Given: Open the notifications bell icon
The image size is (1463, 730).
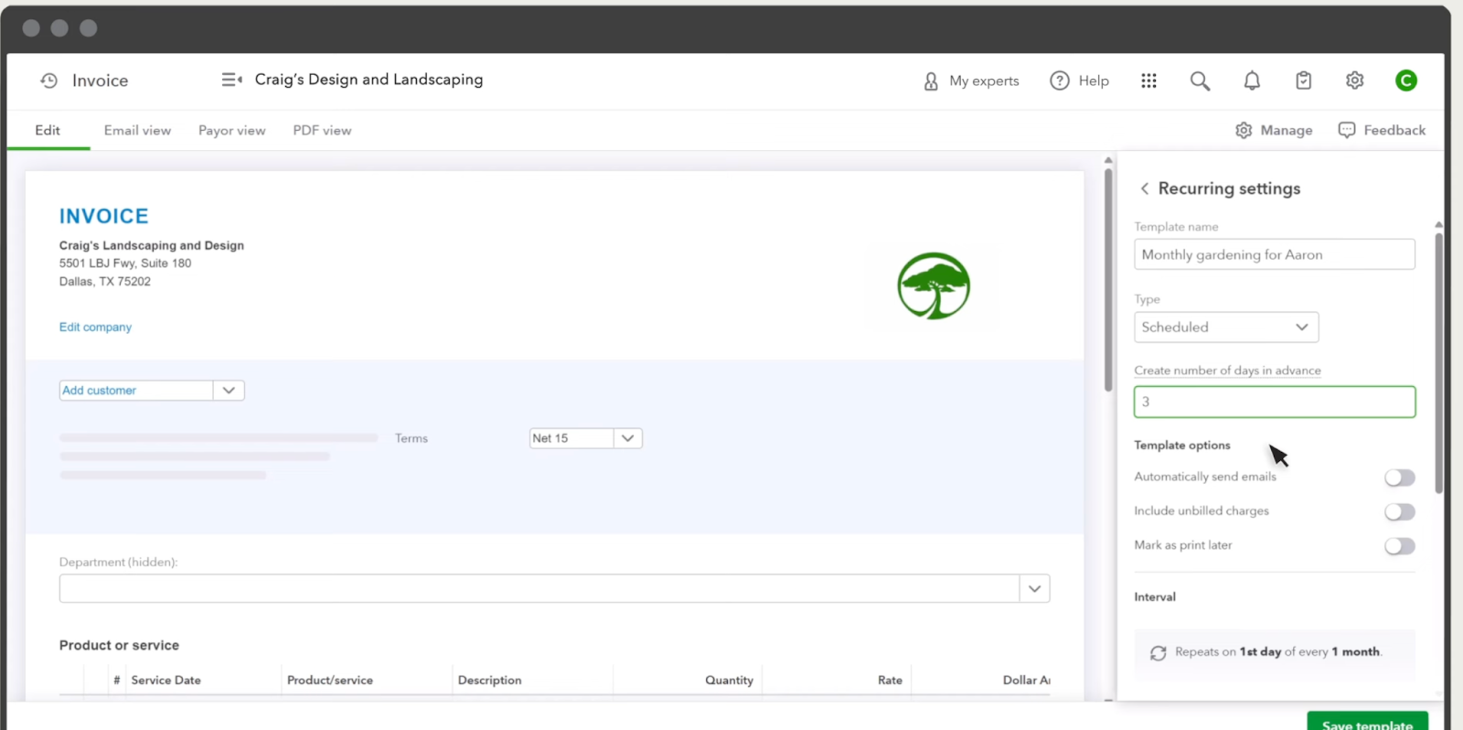Looking at the screenshot, I should (x=1252, y=81).
